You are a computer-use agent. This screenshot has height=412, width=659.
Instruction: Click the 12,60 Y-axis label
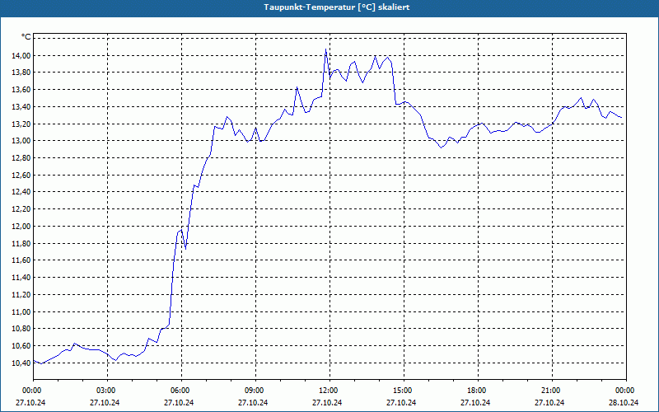tap(21, 175)
